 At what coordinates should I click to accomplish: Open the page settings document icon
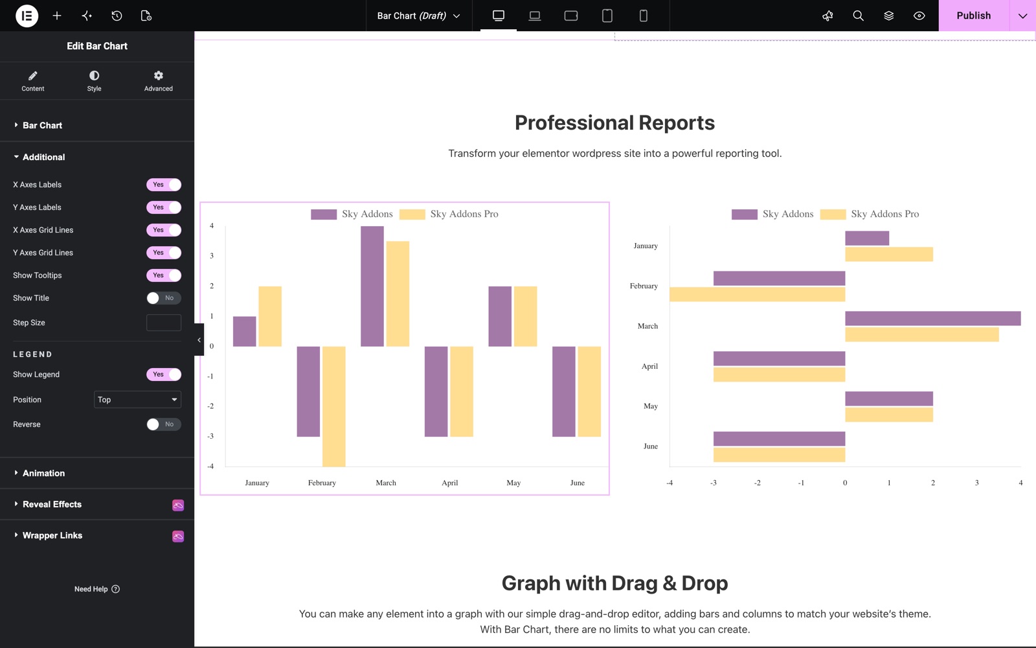[x=146, y=16]
